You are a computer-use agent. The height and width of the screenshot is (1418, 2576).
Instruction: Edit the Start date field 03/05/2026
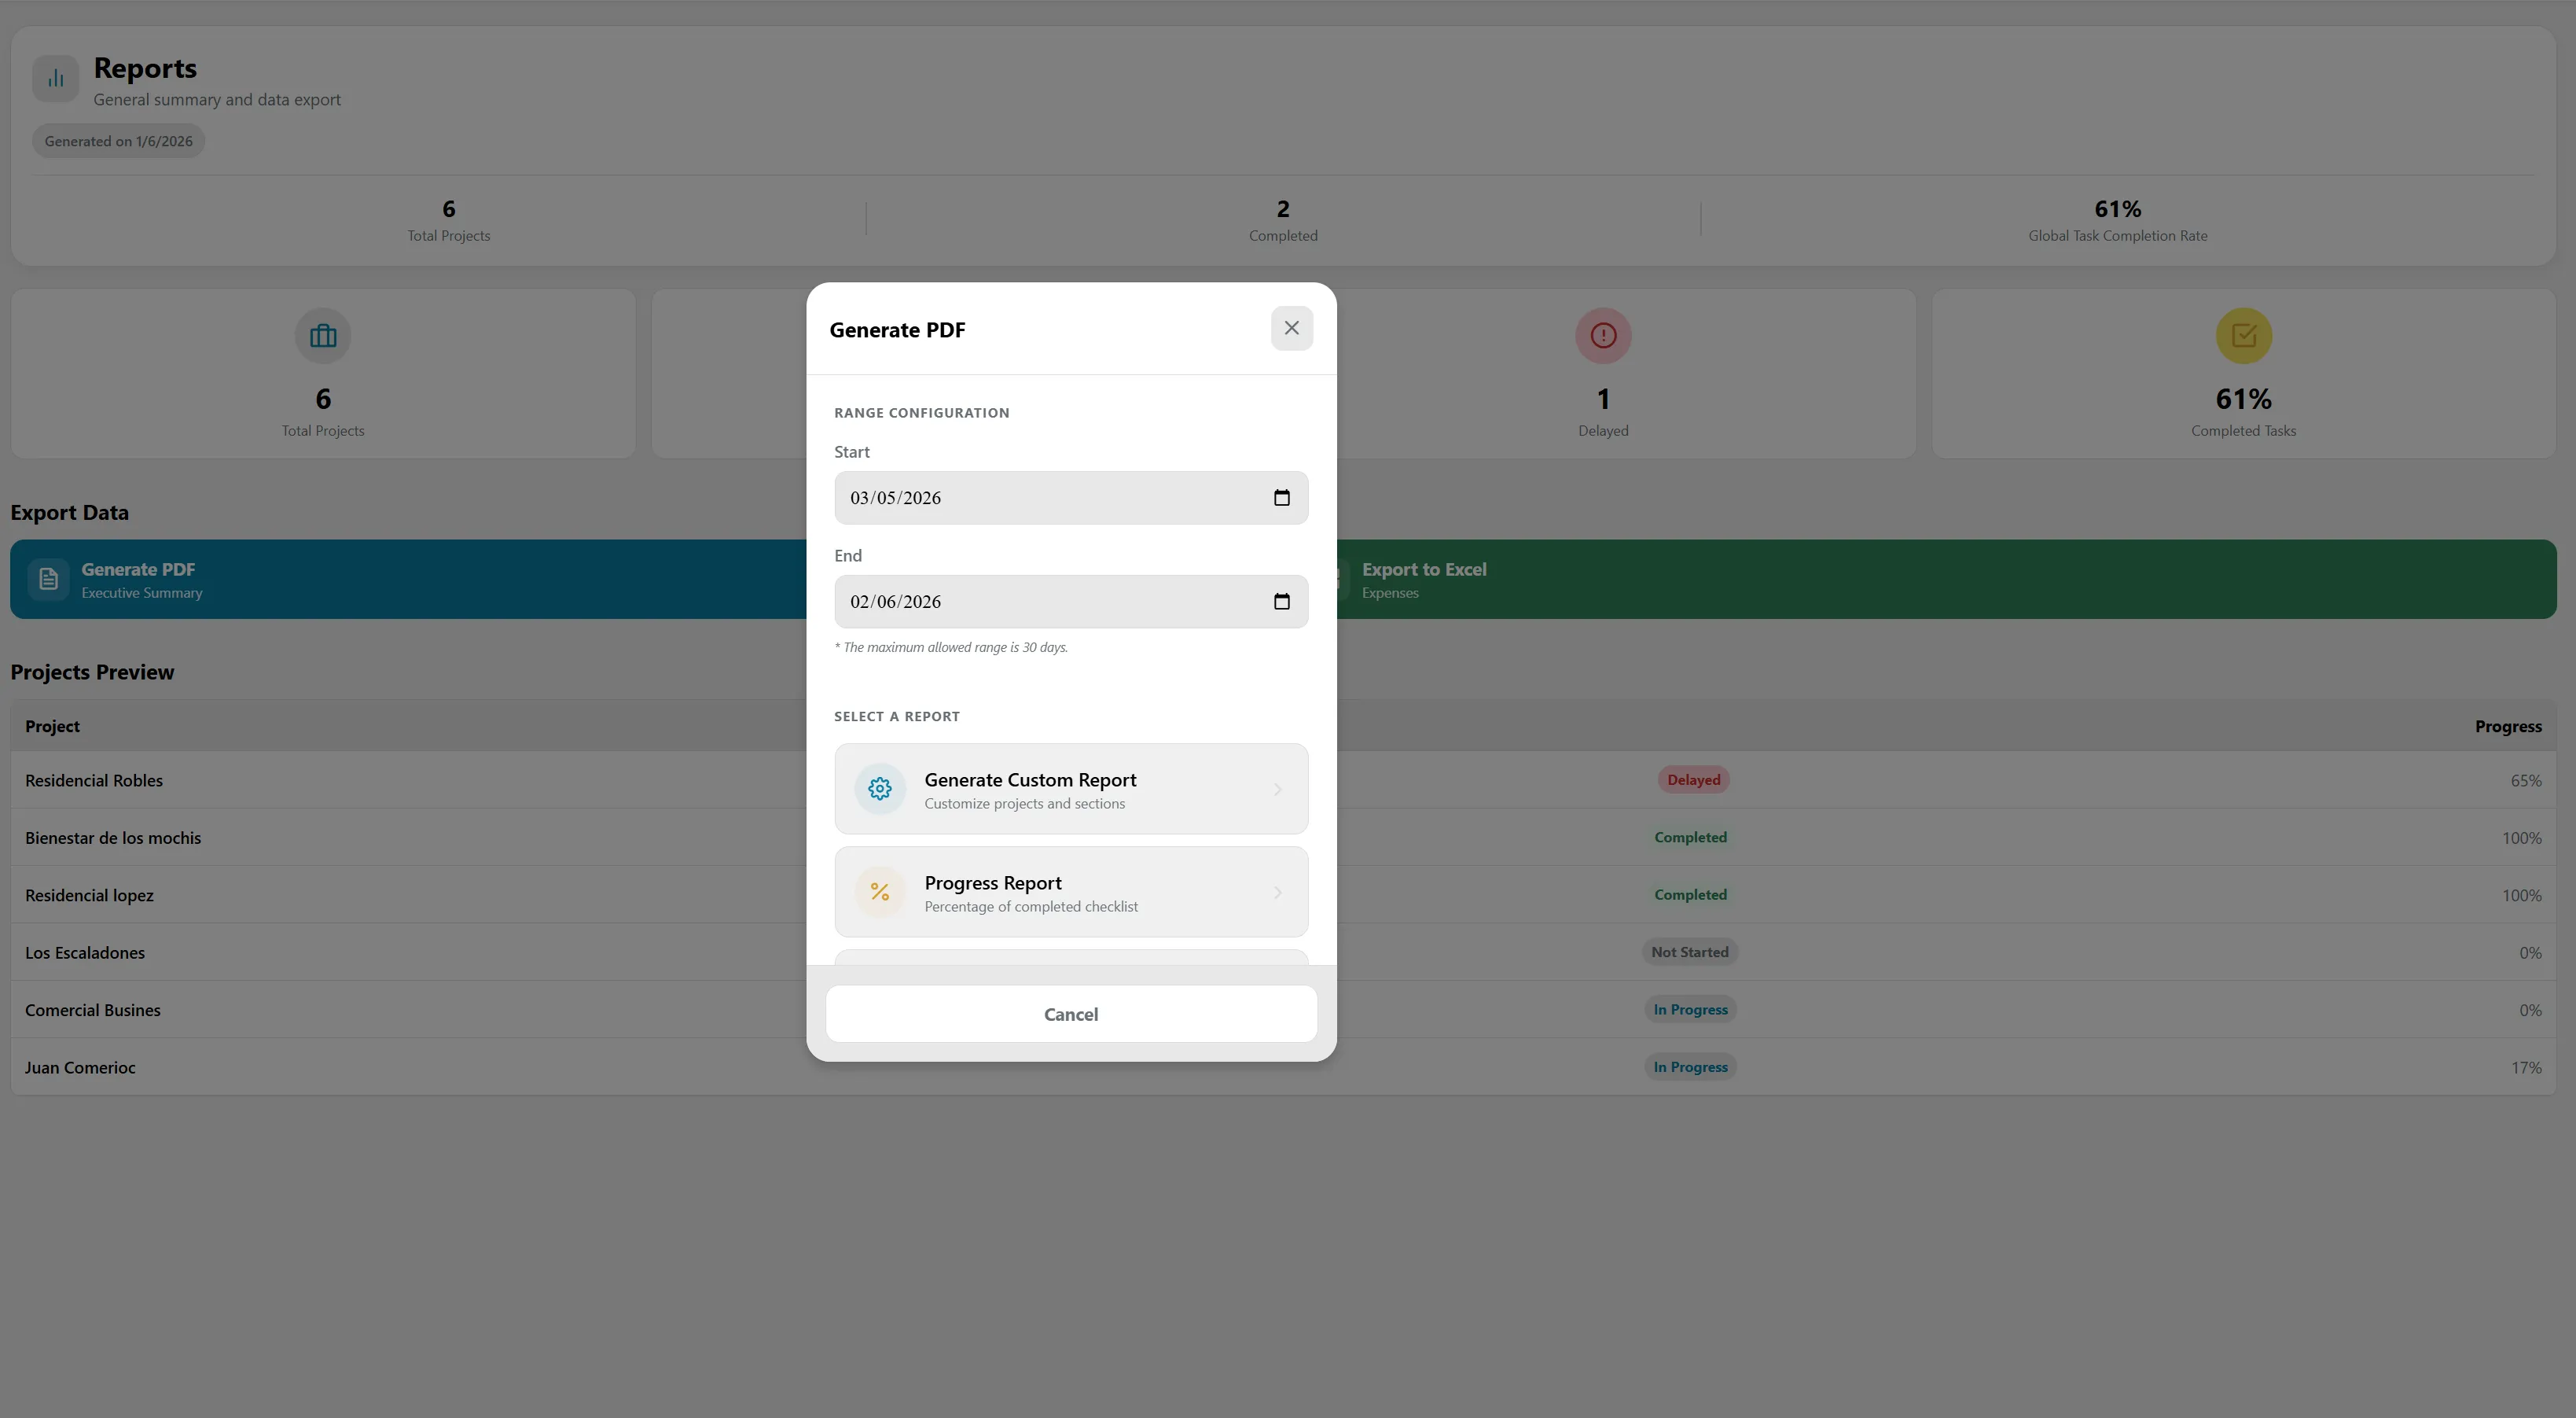[x=1071, y=497]
